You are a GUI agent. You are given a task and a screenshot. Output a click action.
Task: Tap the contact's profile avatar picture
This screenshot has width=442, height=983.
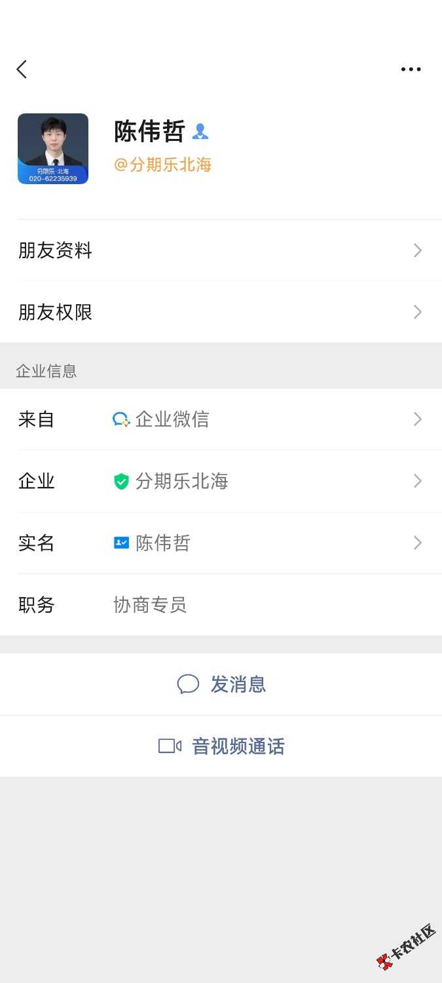(53, 149)
